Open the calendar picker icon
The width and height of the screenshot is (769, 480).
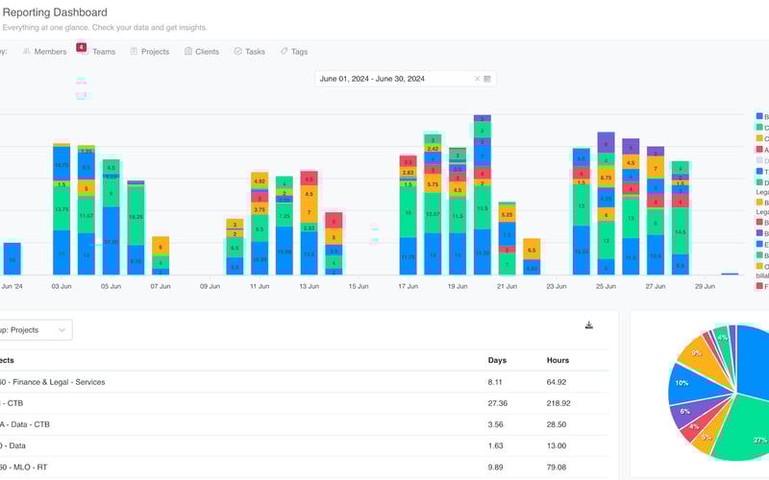[x=487, y=79]
